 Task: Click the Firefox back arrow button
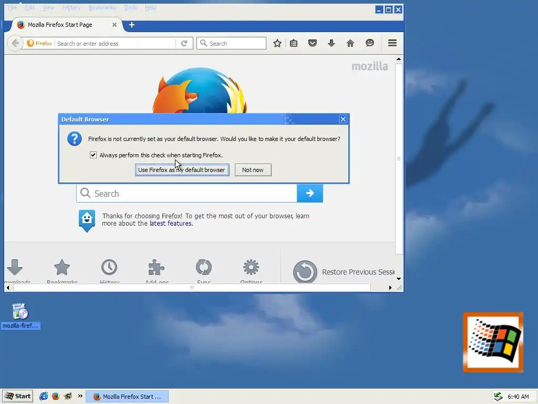coord(15,43)
